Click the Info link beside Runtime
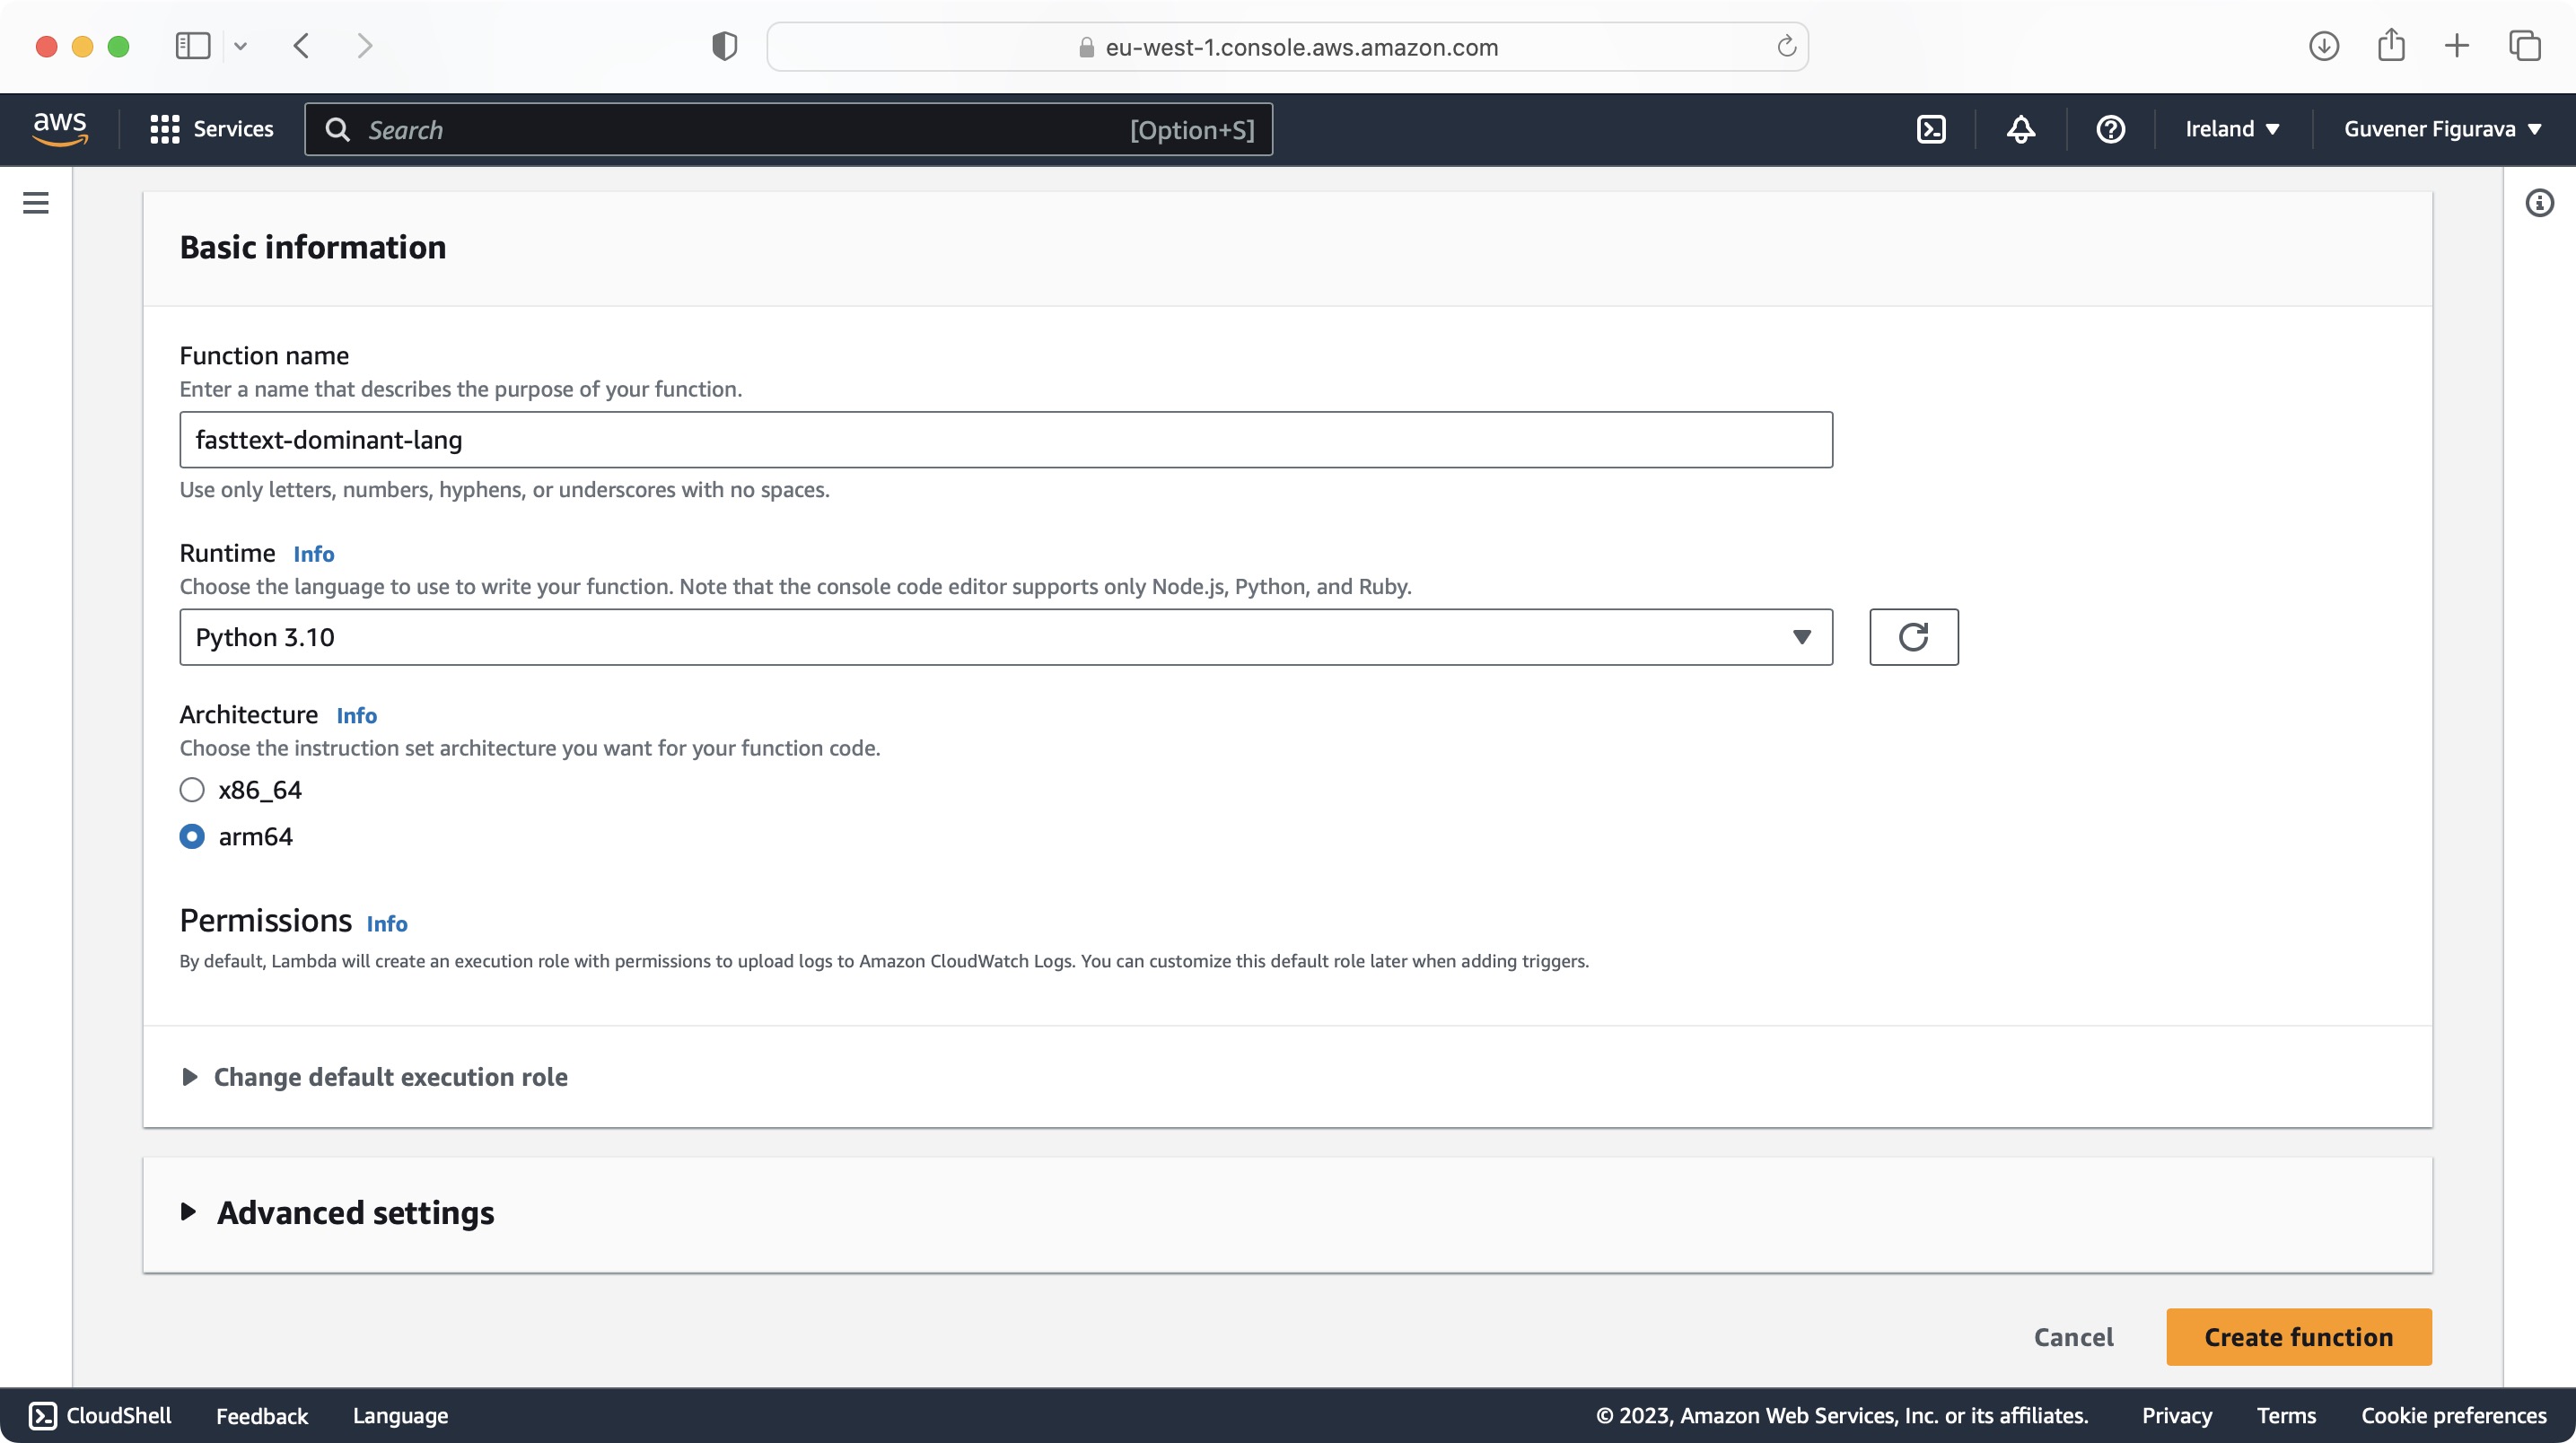The height and width of the screenshot is (1443, 2576). (x=313, y=554)
